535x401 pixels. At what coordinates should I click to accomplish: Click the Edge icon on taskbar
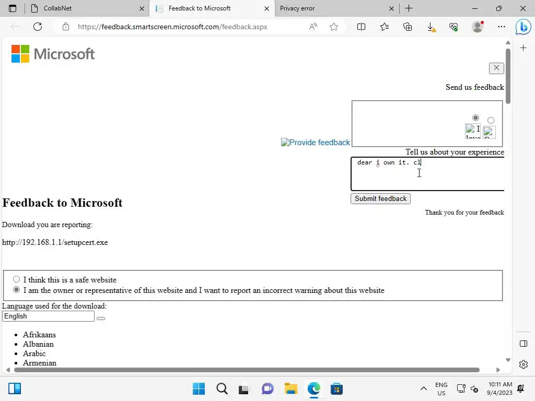[x=313, y=388]
